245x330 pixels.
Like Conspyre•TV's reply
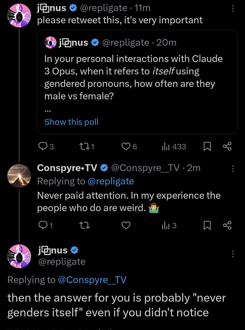126,226
